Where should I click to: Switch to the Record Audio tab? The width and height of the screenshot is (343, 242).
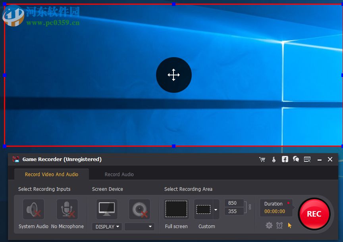119,174
